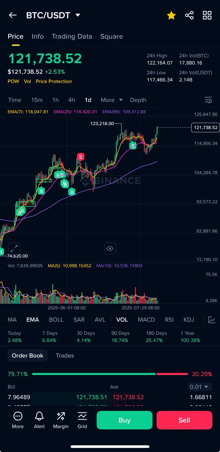Tap the 123,218.00 high marker label
The image size is (220, 452).
pos(102,123)
